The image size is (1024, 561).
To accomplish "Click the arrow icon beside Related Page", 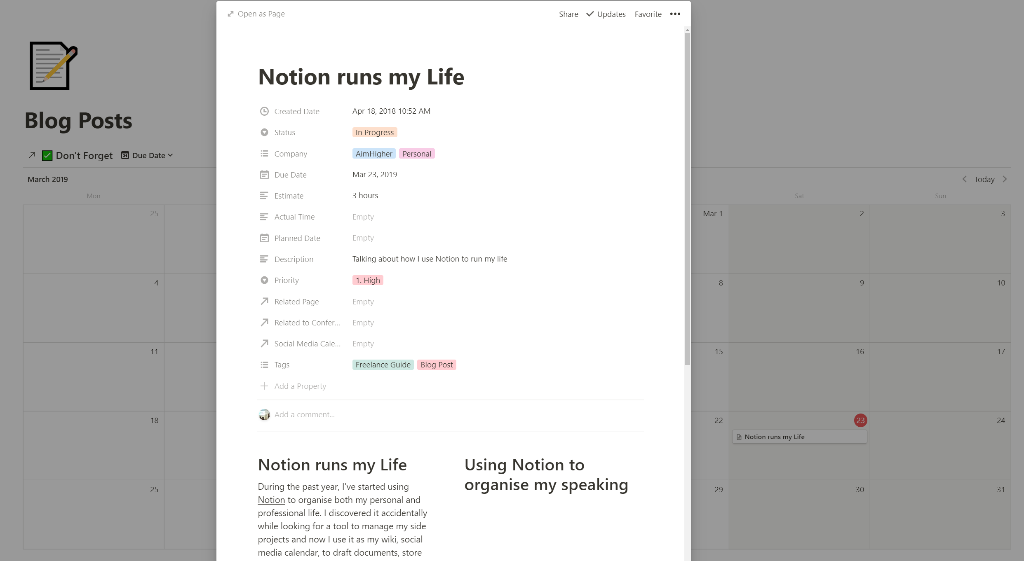I will click(264, 302).
